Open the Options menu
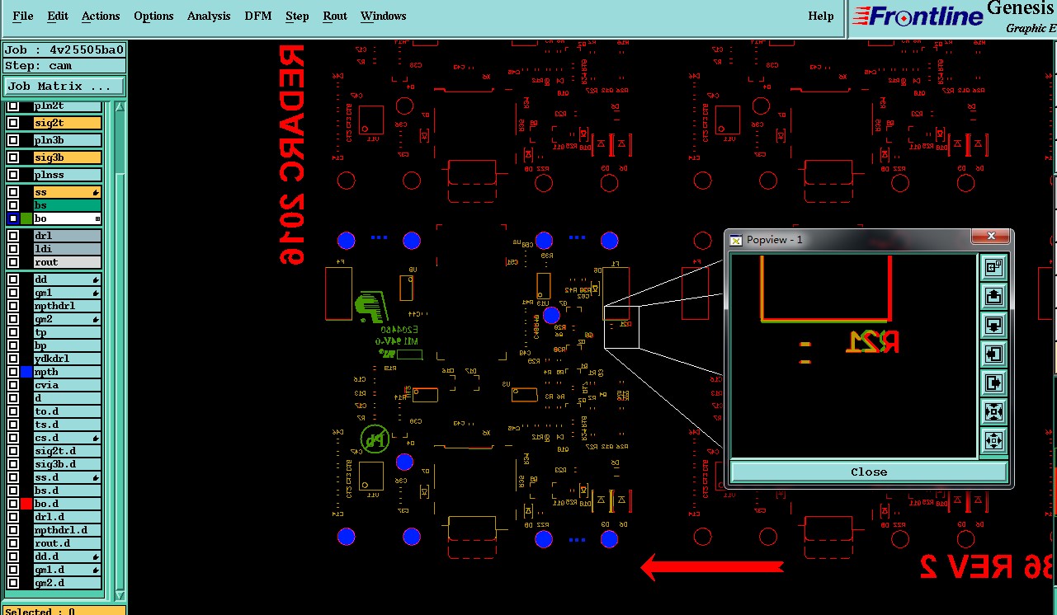 (x=153, y=16)
